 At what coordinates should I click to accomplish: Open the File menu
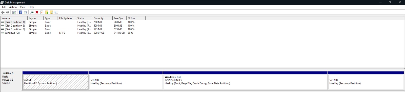(4, 7)
